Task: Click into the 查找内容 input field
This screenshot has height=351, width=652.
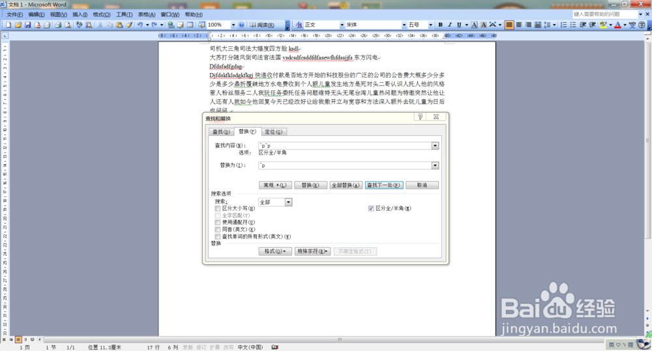Action: point(345,146)
